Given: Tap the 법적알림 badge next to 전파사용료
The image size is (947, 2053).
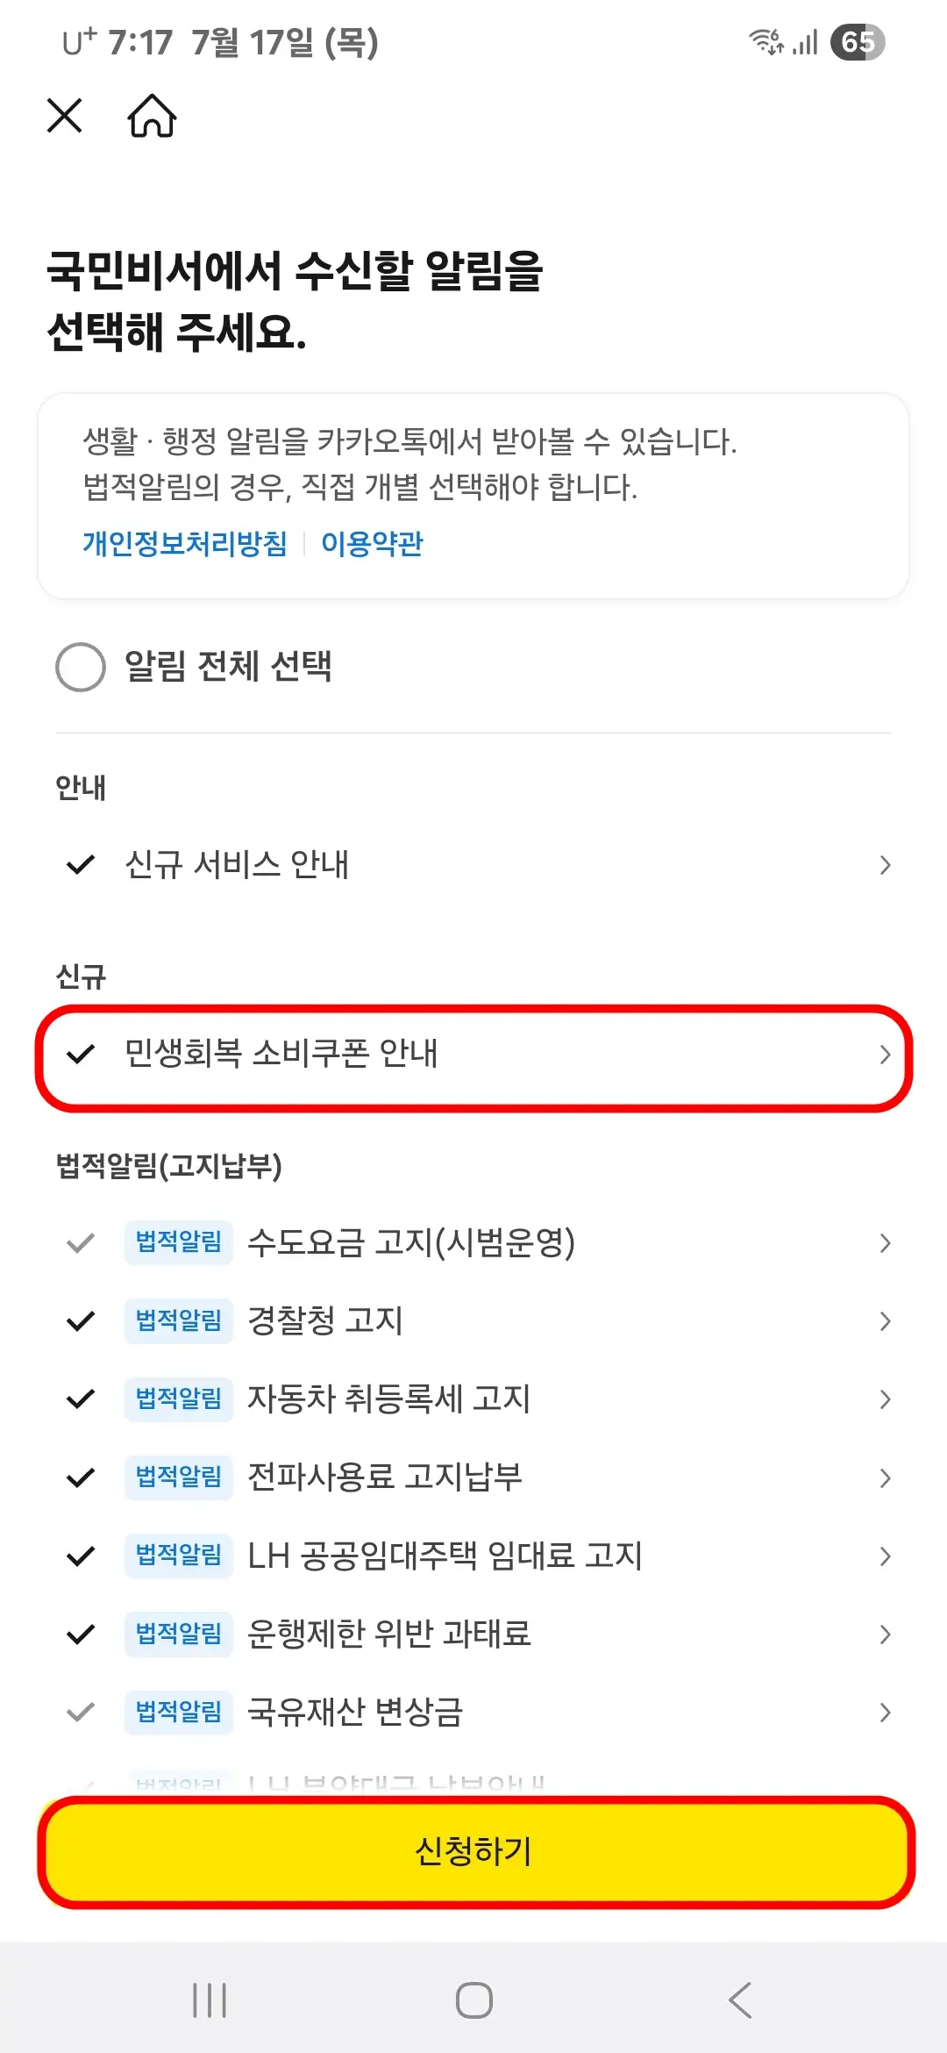Looking at the screenshot, I should [x=178, y=1477].
